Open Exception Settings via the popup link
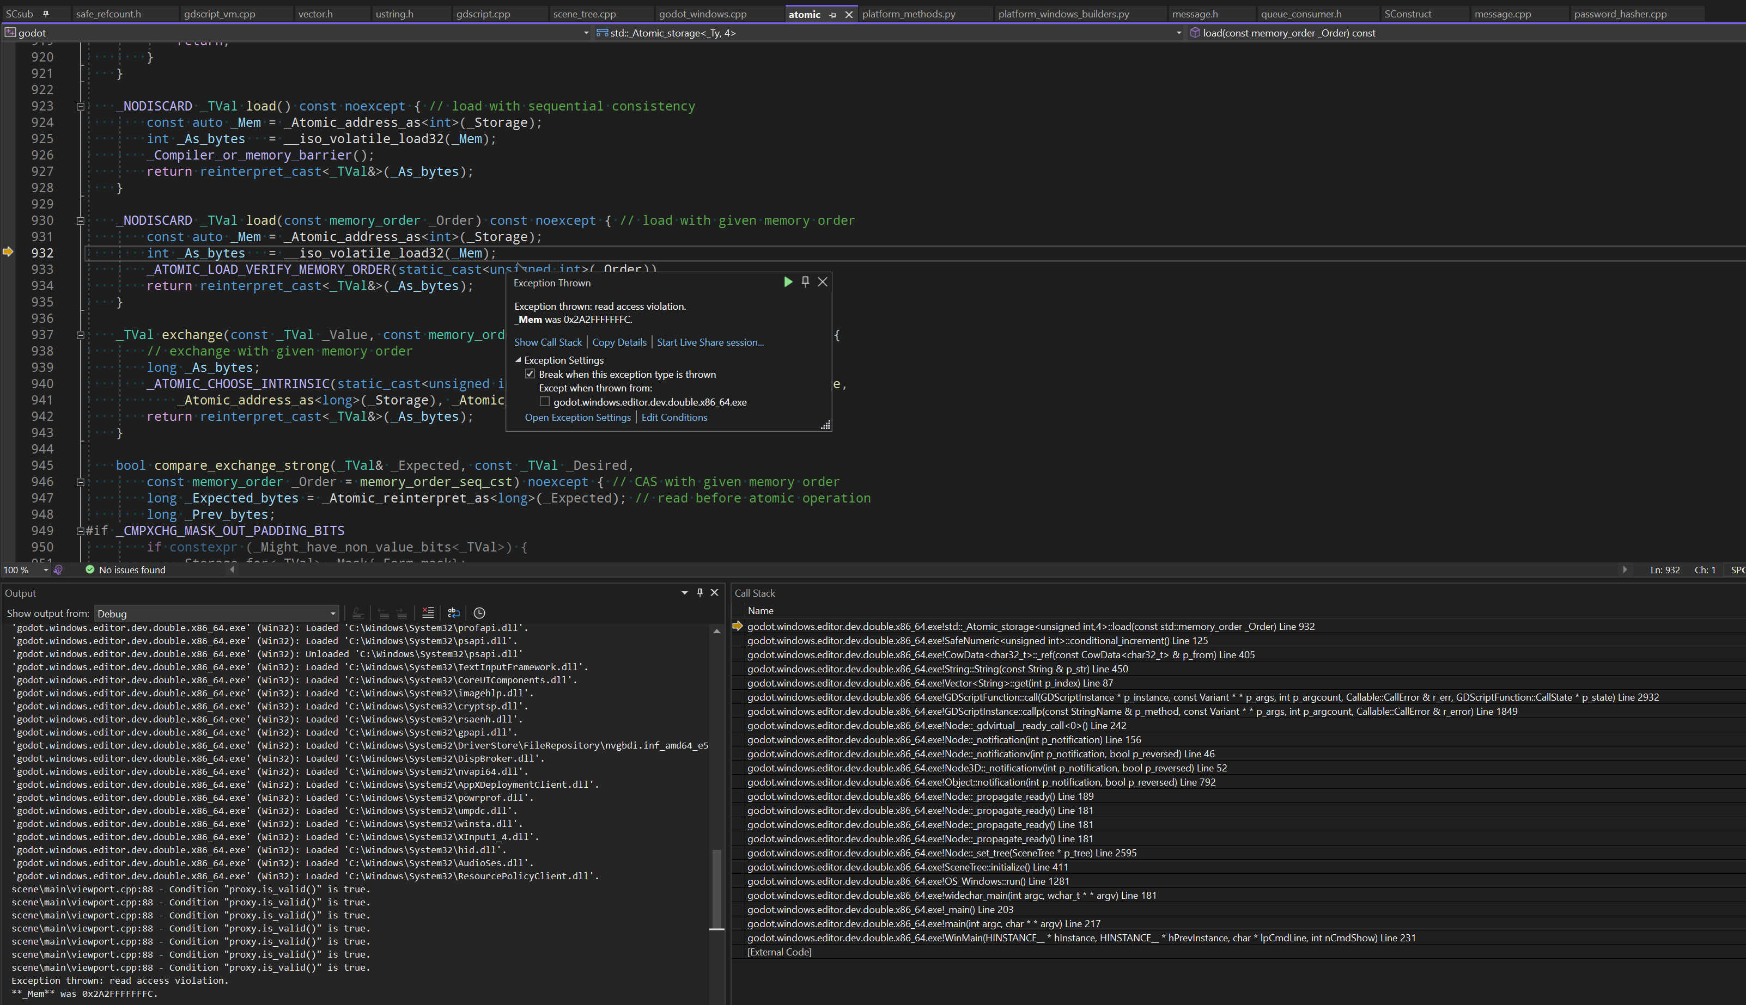Screen dimensions: 1746x1005 pos(577,417)
